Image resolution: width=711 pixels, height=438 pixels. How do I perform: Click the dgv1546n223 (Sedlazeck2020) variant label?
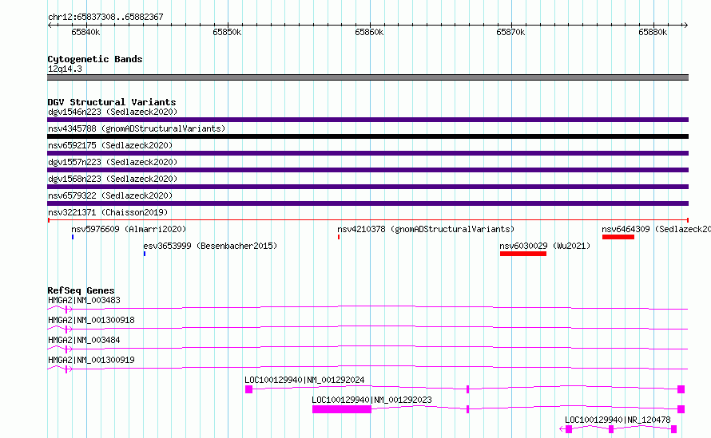click(x=113, y=112)
